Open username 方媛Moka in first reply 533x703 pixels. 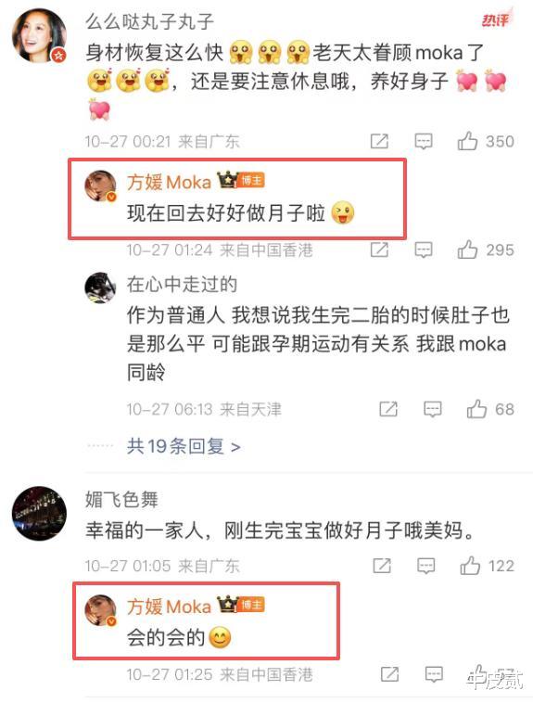[x=169, y=182]
